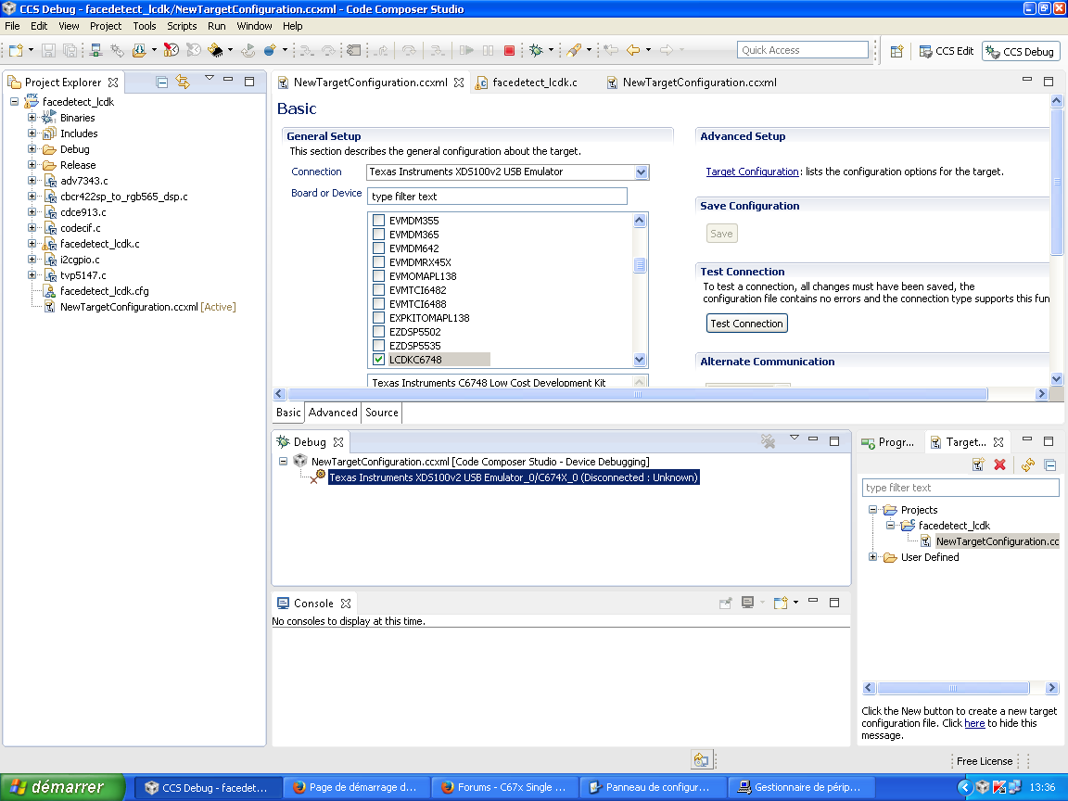Switch to the Advanced tab of the target editor

pos(333,412)
